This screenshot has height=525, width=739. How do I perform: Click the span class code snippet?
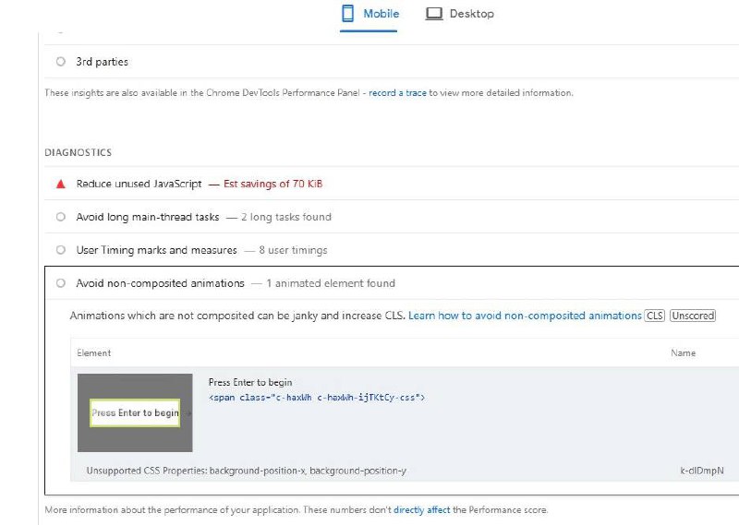point(317,397)
